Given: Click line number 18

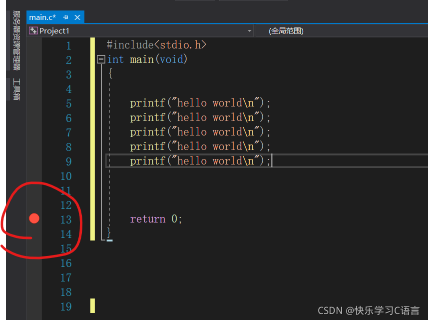Looking at the screenshot, I should click(66, 292).
